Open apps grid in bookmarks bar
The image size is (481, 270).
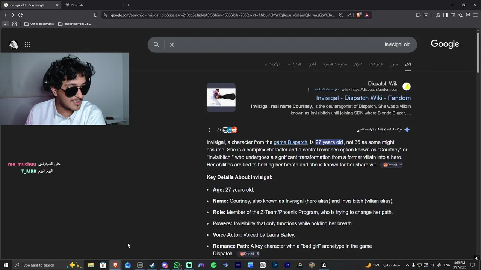[x=14, y=24]
